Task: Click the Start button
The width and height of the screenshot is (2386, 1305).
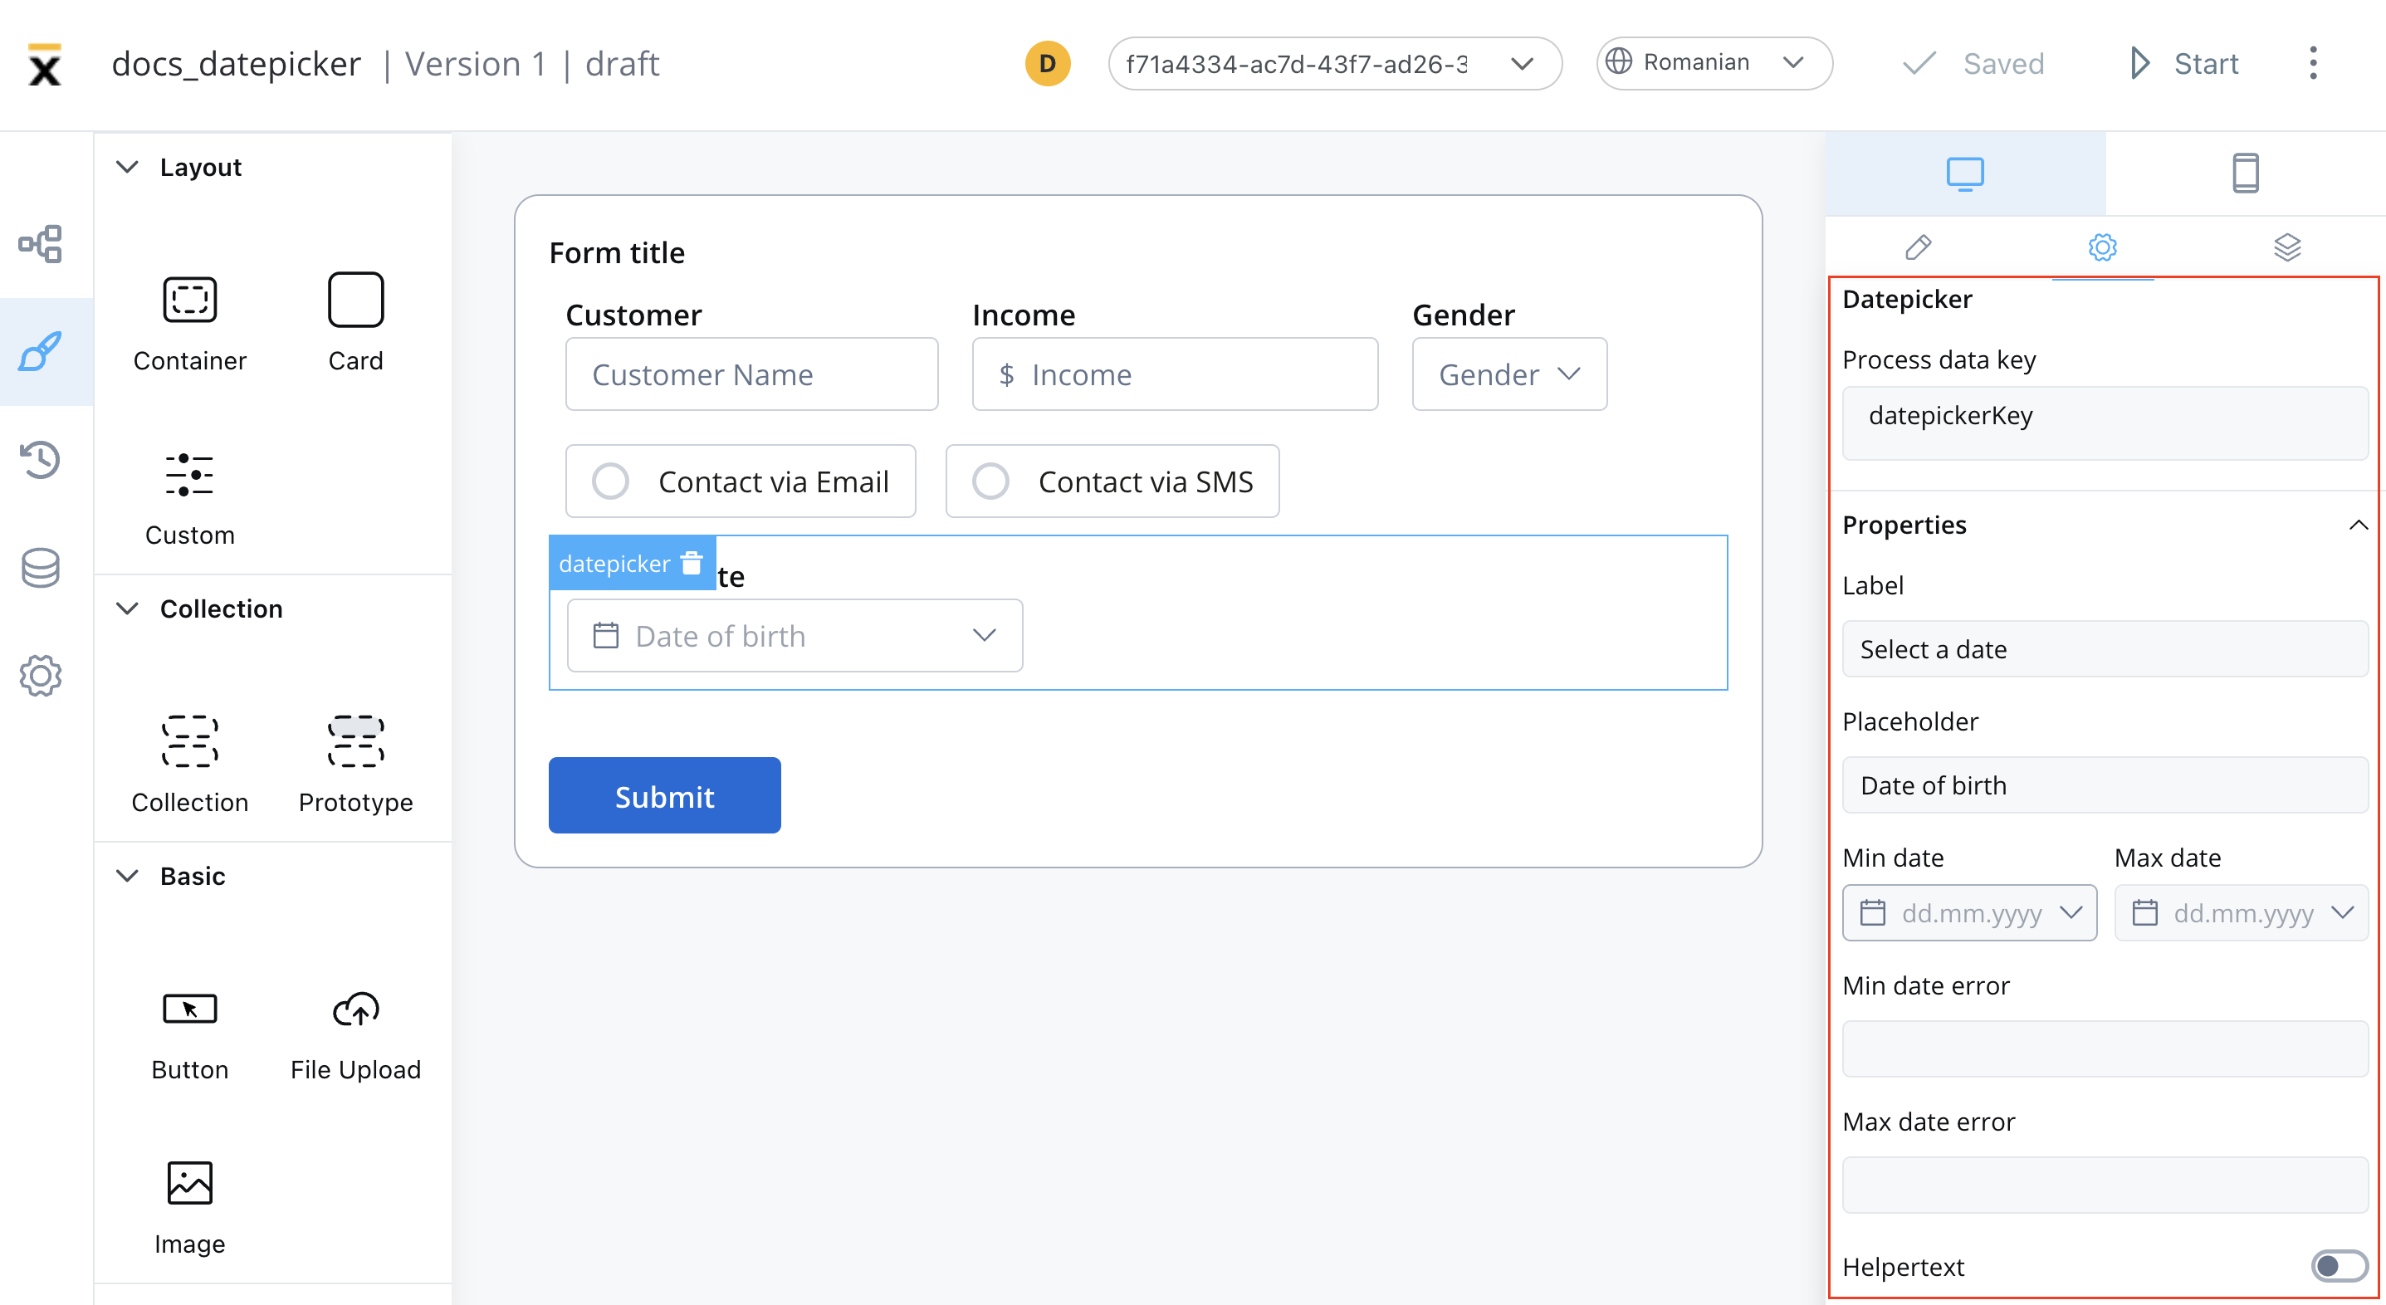Action: [2185, 64]
